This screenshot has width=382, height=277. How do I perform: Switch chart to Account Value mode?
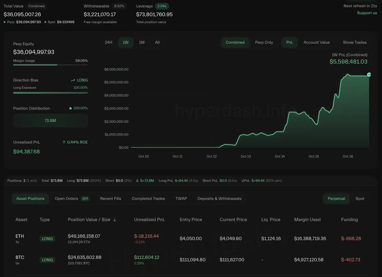pos(316,43)
